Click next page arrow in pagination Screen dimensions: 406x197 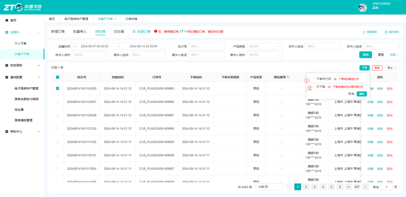[365, 187]
